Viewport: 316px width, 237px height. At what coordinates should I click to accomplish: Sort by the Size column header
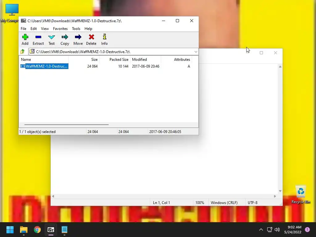coord(84,60)
